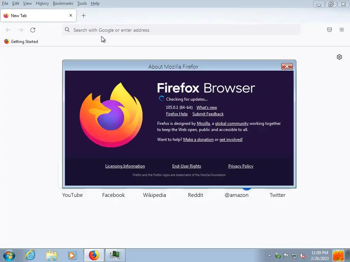This screenshot has height=262, width=350.
Task: Open the Tools menu
Action: [x=82, y=3]
